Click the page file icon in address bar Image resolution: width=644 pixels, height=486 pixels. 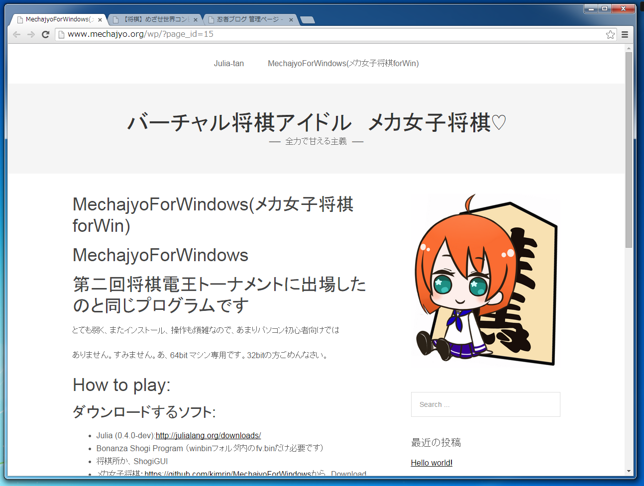[x=61, y=34]
